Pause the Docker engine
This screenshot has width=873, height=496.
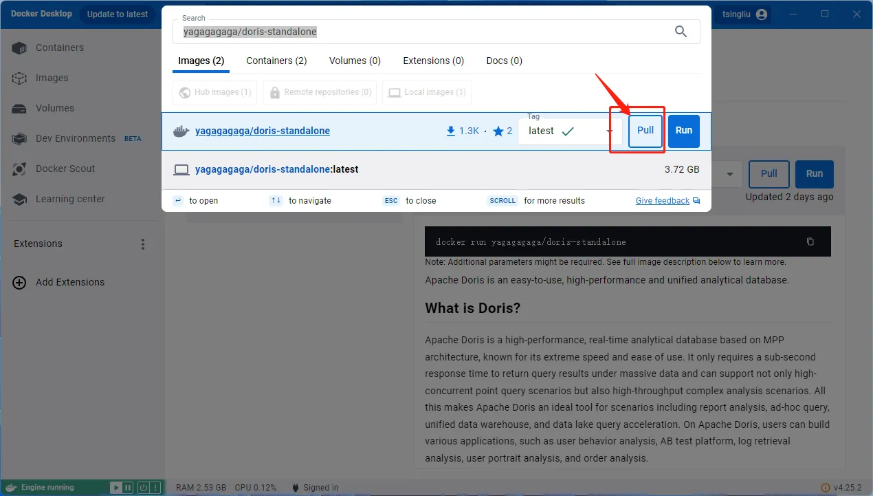tap(127, 488)
